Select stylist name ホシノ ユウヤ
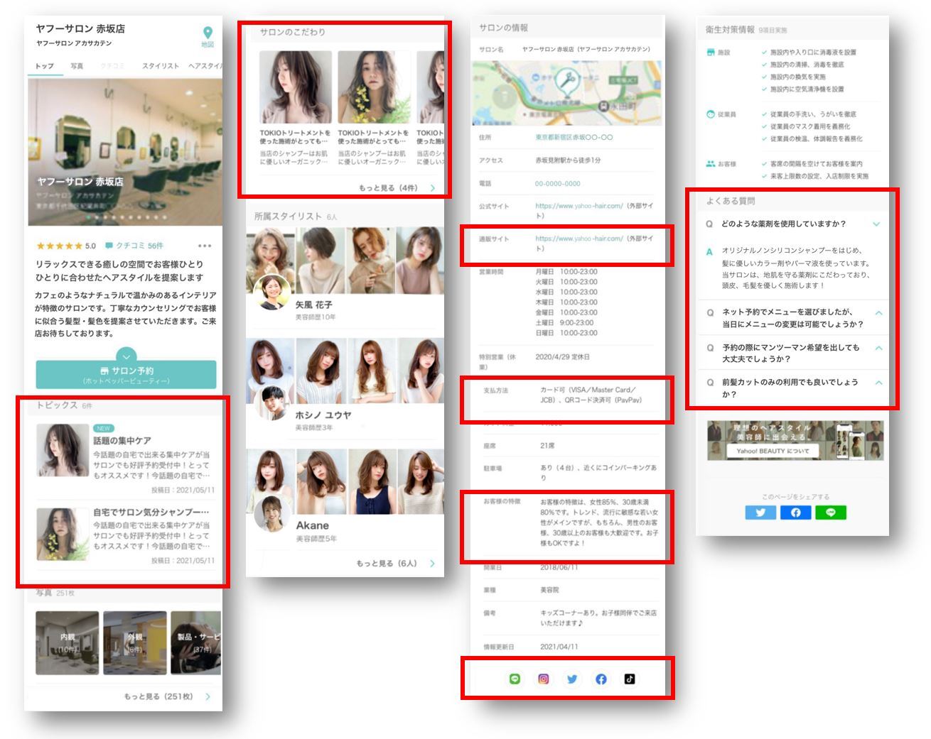931x739 pixels. click(323, 415)
